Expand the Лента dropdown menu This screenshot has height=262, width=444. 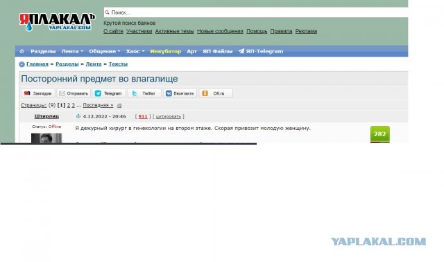coord(72,51)
